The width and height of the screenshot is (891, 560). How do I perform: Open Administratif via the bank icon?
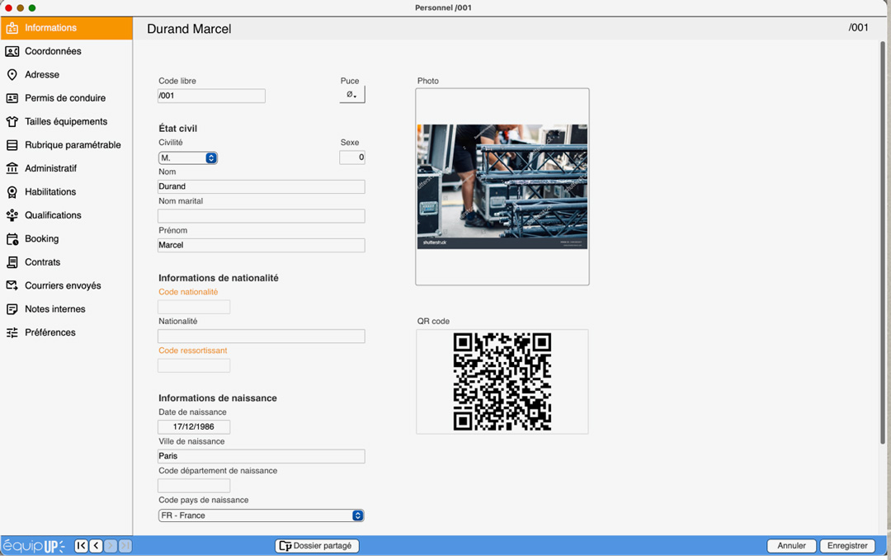tap(12, 168)
